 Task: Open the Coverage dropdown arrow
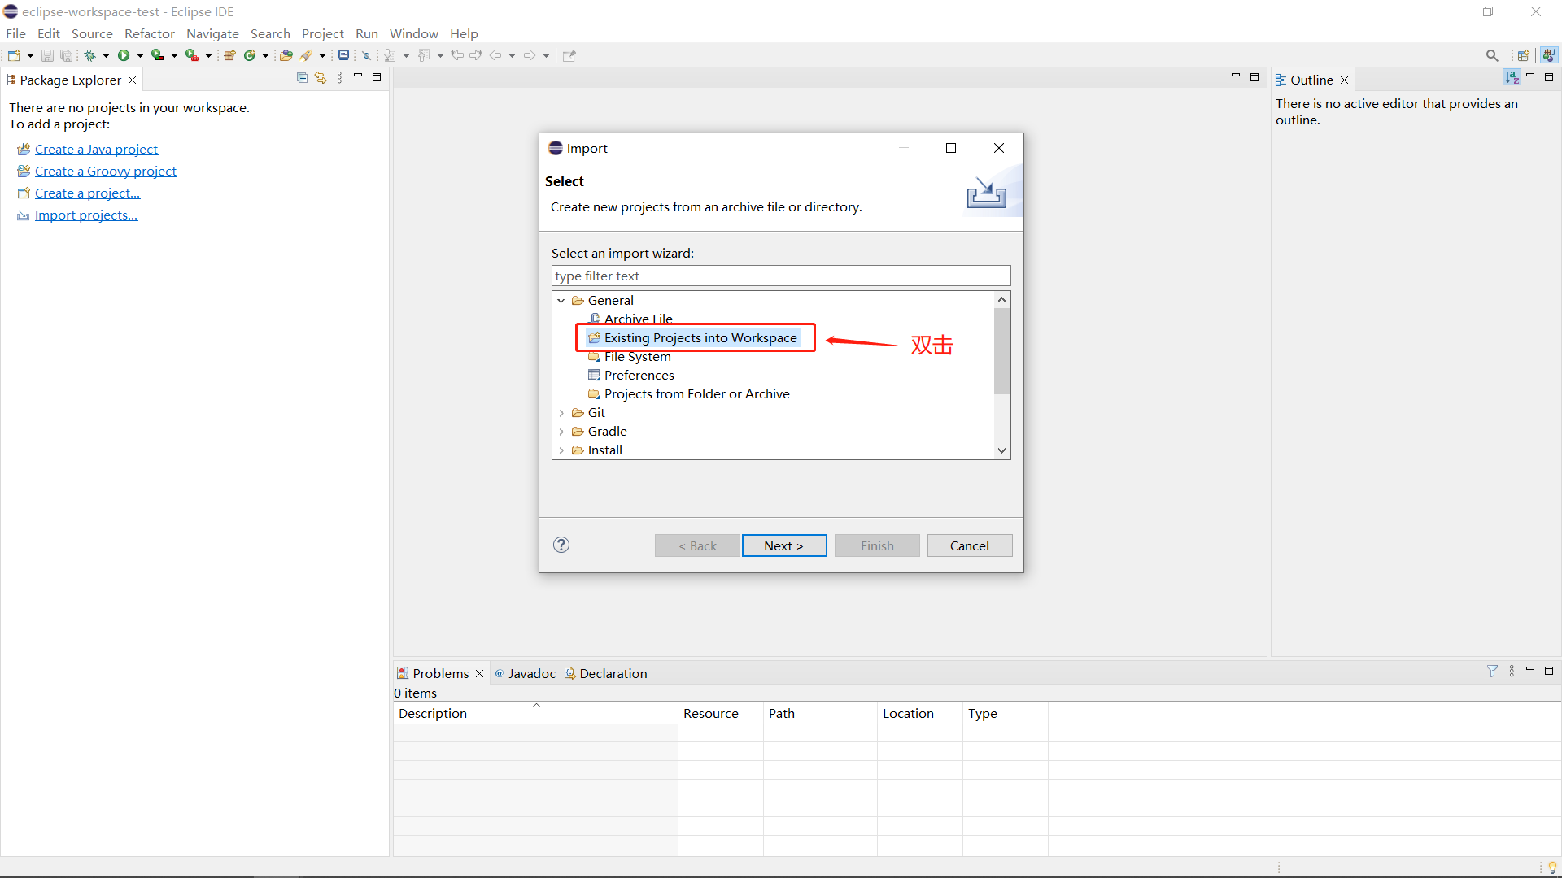[x=174, y=55]
